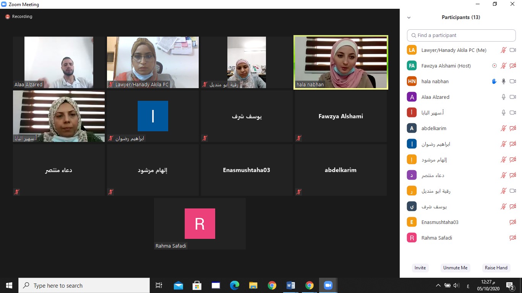Select hala nabhan video tile

pos(341,63)
